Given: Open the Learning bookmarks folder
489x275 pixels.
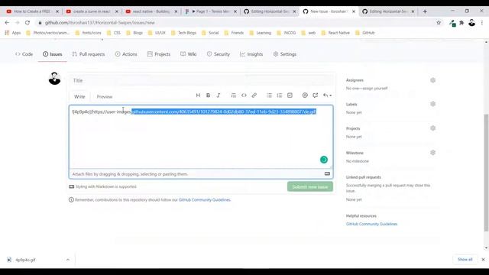Looking at the screenshot, I should [261, 33].
